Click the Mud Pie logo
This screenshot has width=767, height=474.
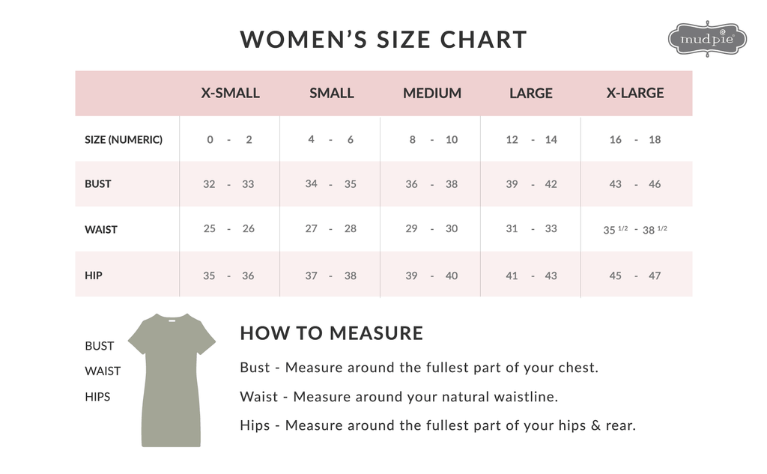click(706, 39)
